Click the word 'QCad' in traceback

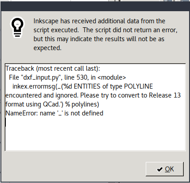[x=51, y=104]
